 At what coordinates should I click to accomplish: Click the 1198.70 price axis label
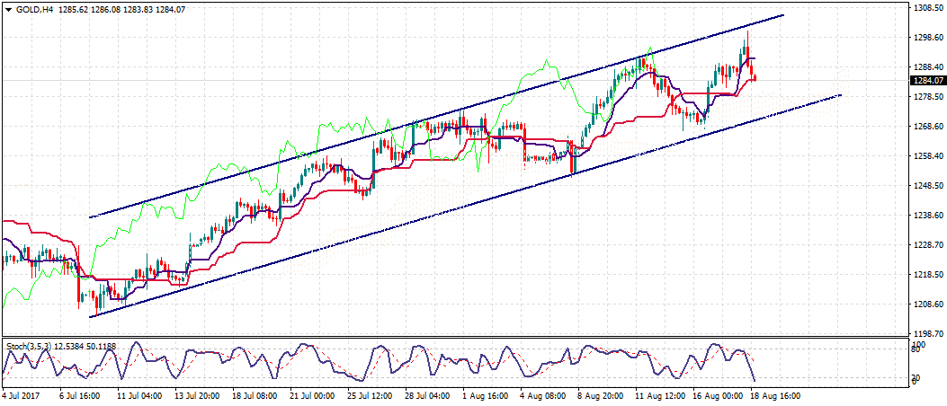point(925,333)
